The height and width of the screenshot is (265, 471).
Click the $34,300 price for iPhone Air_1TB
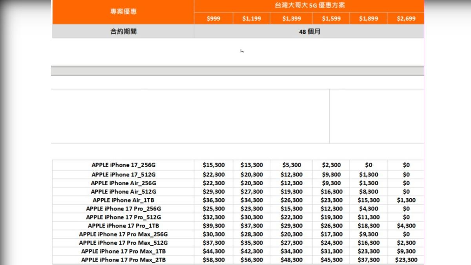click(252, 200)
